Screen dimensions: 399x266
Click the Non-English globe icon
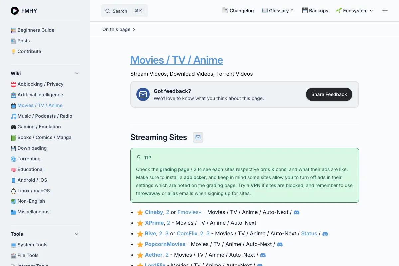pos(13,201)
